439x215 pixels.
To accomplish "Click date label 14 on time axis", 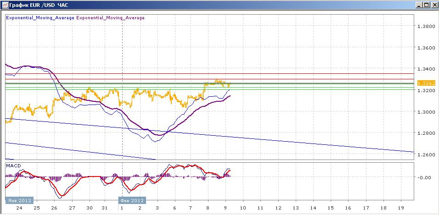I will click(x=313, y=208).
